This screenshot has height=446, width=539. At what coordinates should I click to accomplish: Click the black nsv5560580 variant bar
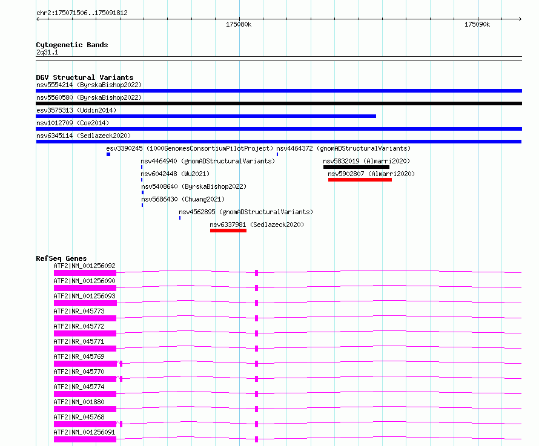click(x=279, y=103)
